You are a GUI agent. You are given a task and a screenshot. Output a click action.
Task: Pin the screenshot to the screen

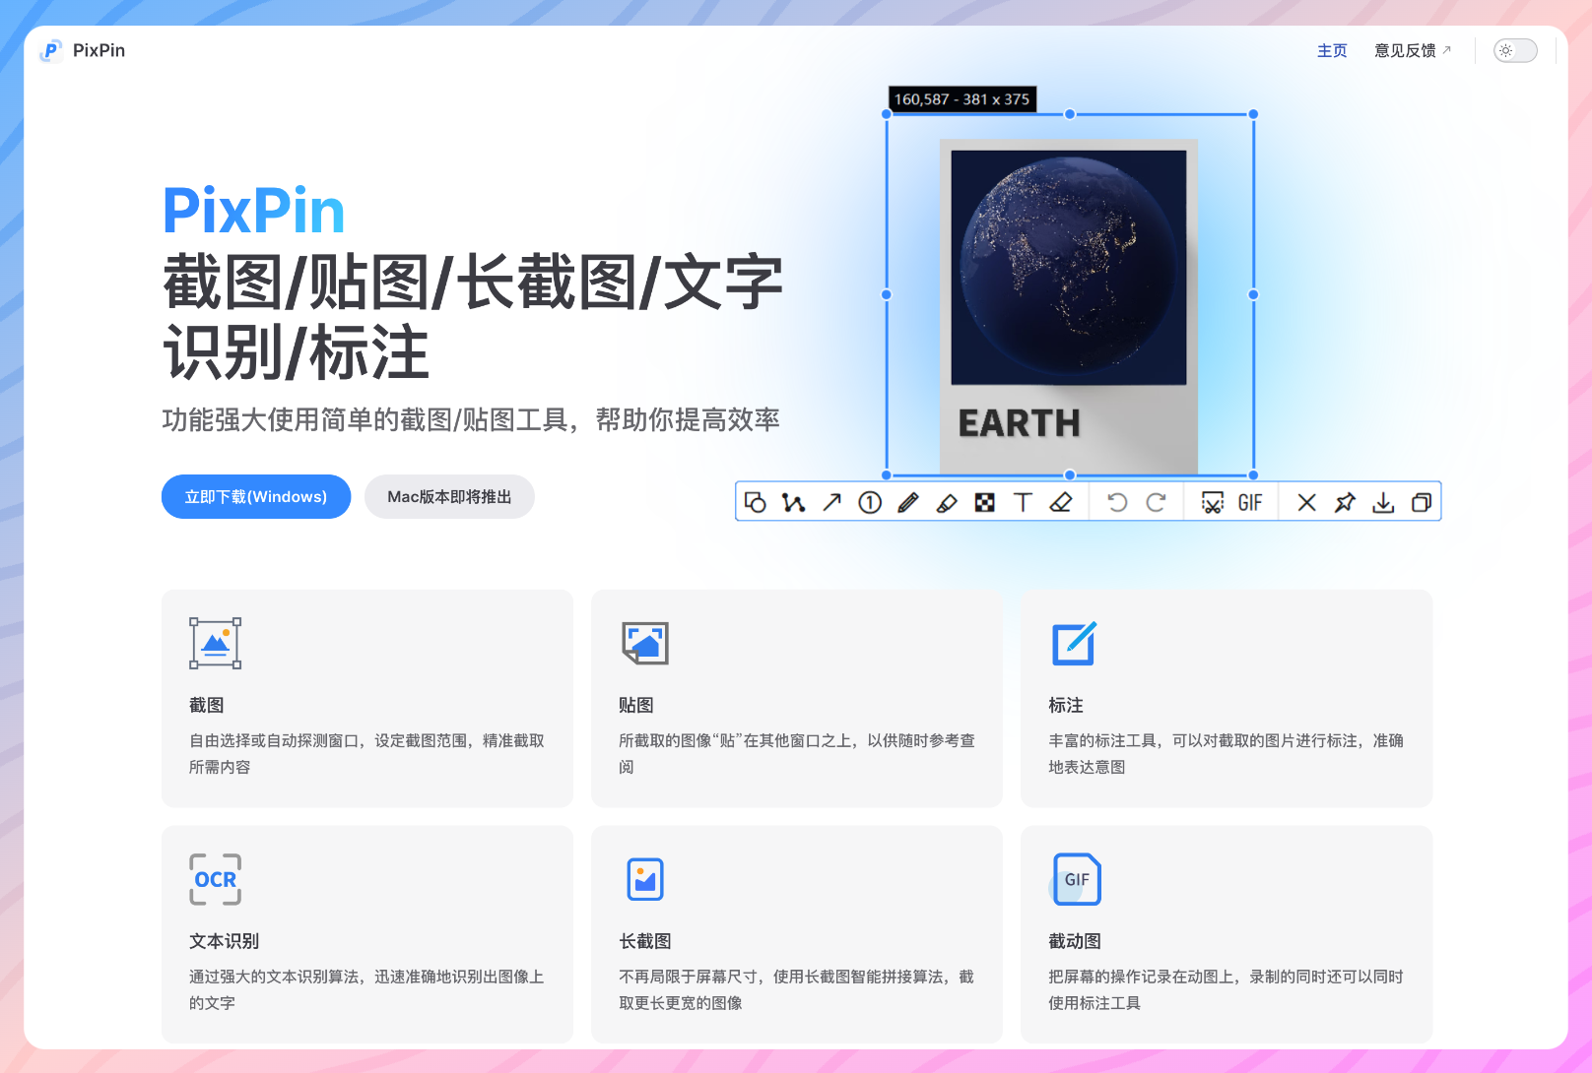pyautogui.click(x=1345, y=502)
